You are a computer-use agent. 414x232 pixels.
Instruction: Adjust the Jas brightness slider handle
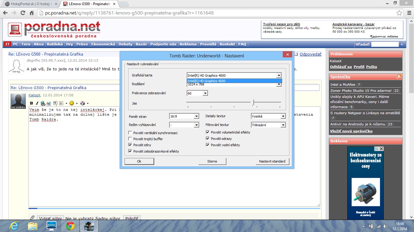click(253, 103)
